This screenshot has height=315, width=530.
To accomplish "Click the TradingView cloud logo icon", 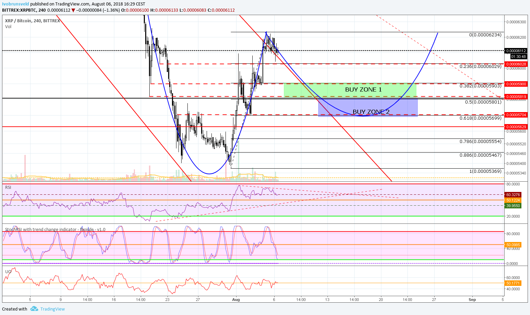I will (x=34, y=309).
